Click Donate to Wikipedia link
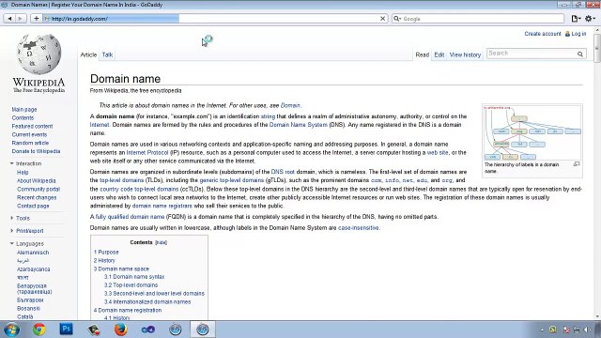This screenshot has height=338, width=601. click(36, 151)
